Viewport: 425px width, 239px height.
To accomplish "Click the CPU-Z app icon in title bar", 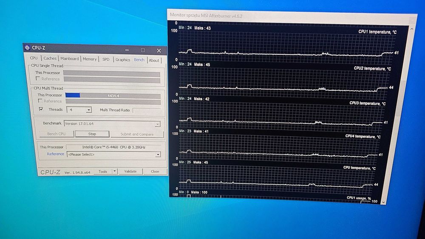I will 27,48.
